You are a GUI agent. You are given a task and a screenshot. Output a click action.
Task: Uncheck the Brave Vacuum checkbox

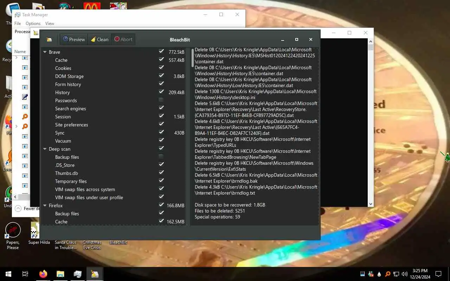[161, 140]
